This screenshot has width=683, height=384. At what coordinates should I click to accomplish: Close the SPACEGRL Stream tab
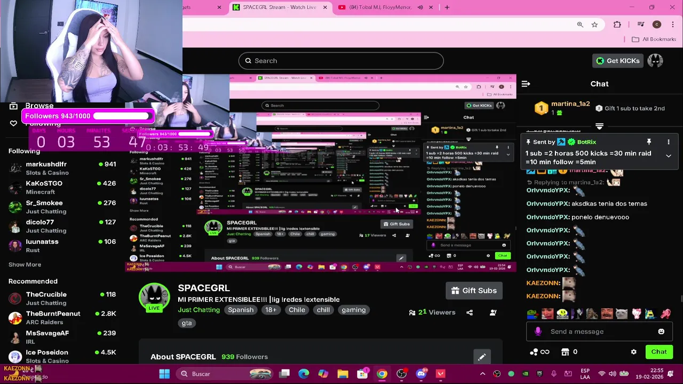coord(325,7)
